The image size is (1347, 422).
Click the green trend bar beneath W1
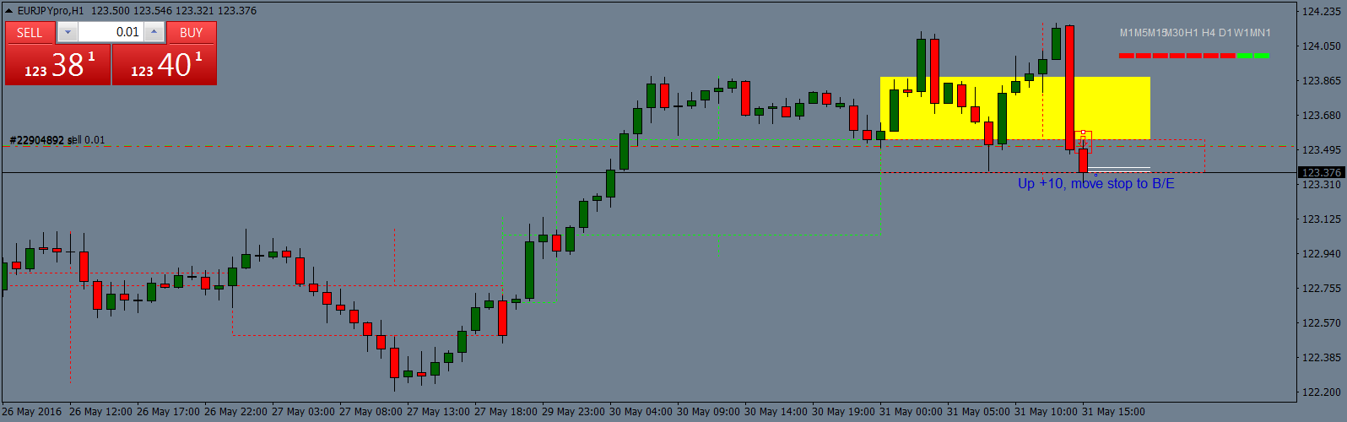click(x=1244, y=56)
